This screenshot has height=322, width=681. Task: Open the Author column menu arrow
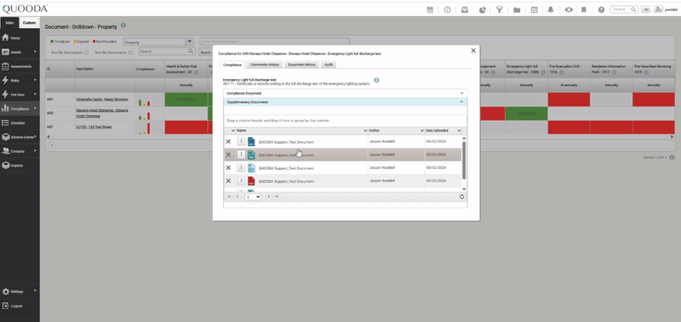[421, 131]
